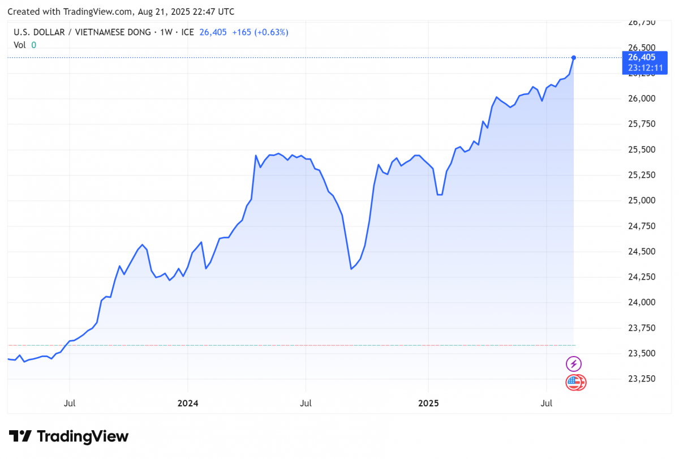Click the TradingView wordmark text at bottom
The image size is (679, 459).
coord(83,436)
